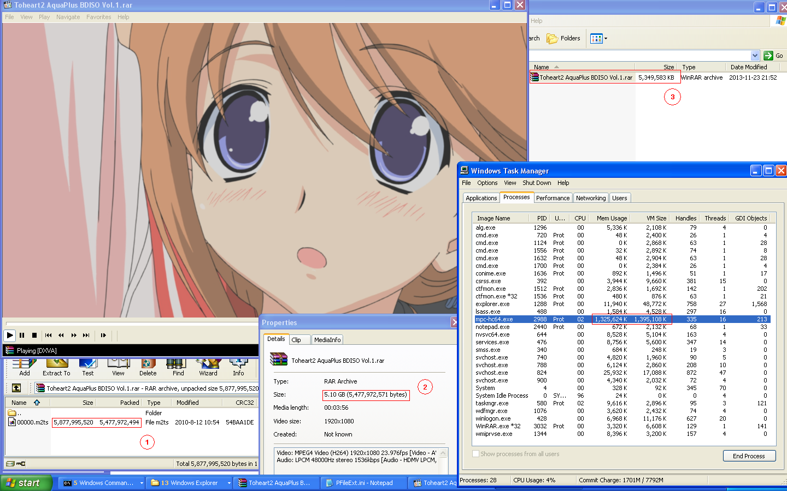Viewport: 787px width, 491px height.
Task: Click the Go button in Explorer
Action: click(774, 56)
